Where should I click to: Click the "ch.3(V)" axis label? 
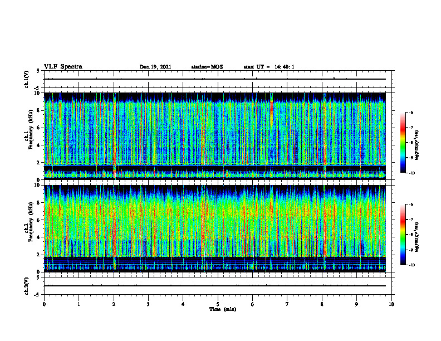point(26,286)
